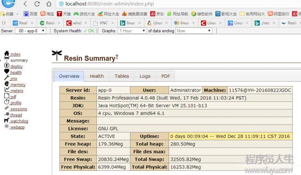This screenshot has width=301, height=175.
Task: Click the Administrator user value
Action: (x=185, y=90)
